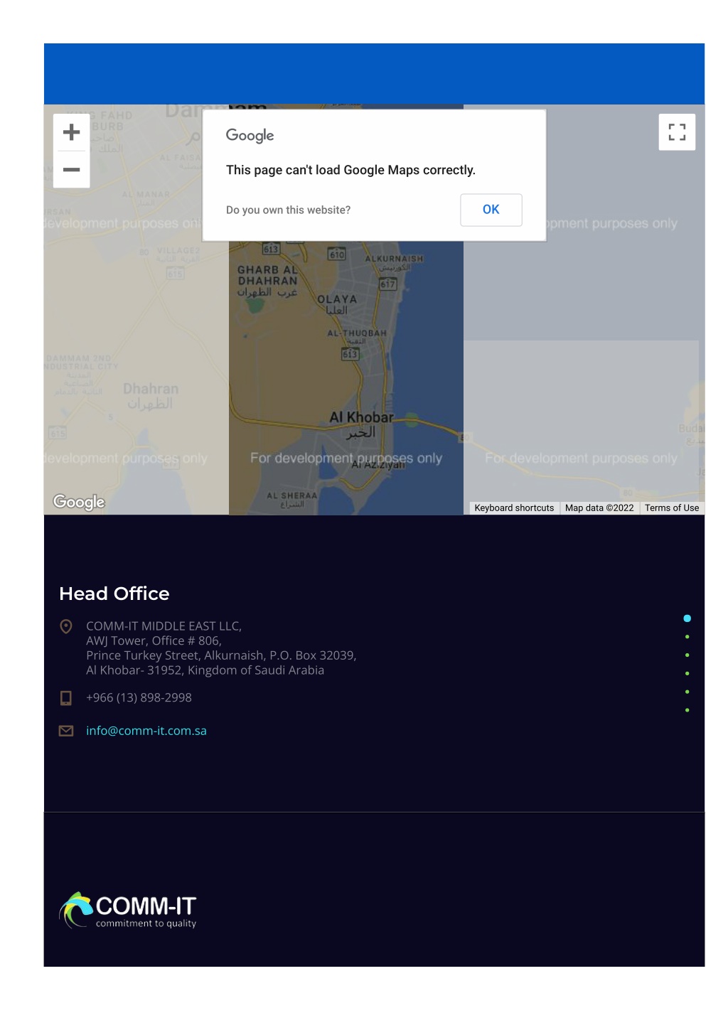Open the Google logo link on the map corner

point(79,502)
